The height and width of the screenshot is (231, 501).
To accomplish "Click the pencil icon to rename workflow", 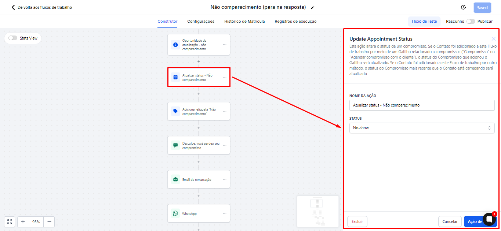I will tap(313, 7).
